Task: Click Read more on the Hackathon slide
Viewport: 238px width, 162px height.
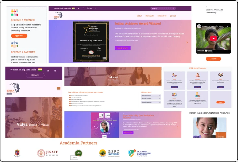Action: 128,133
